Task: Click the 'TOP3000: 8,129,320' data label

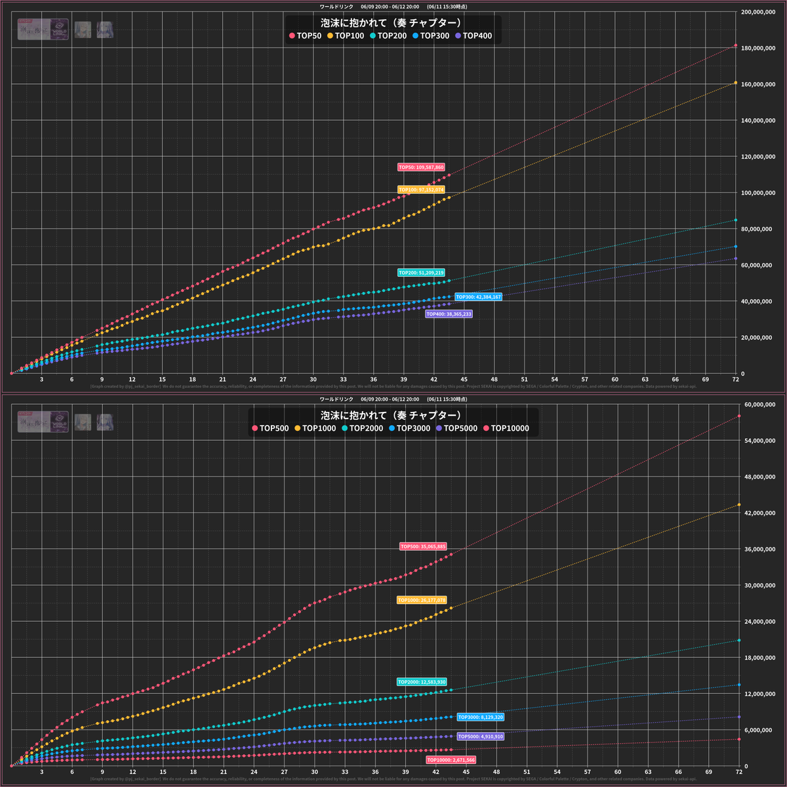Action: click(481, 717)
